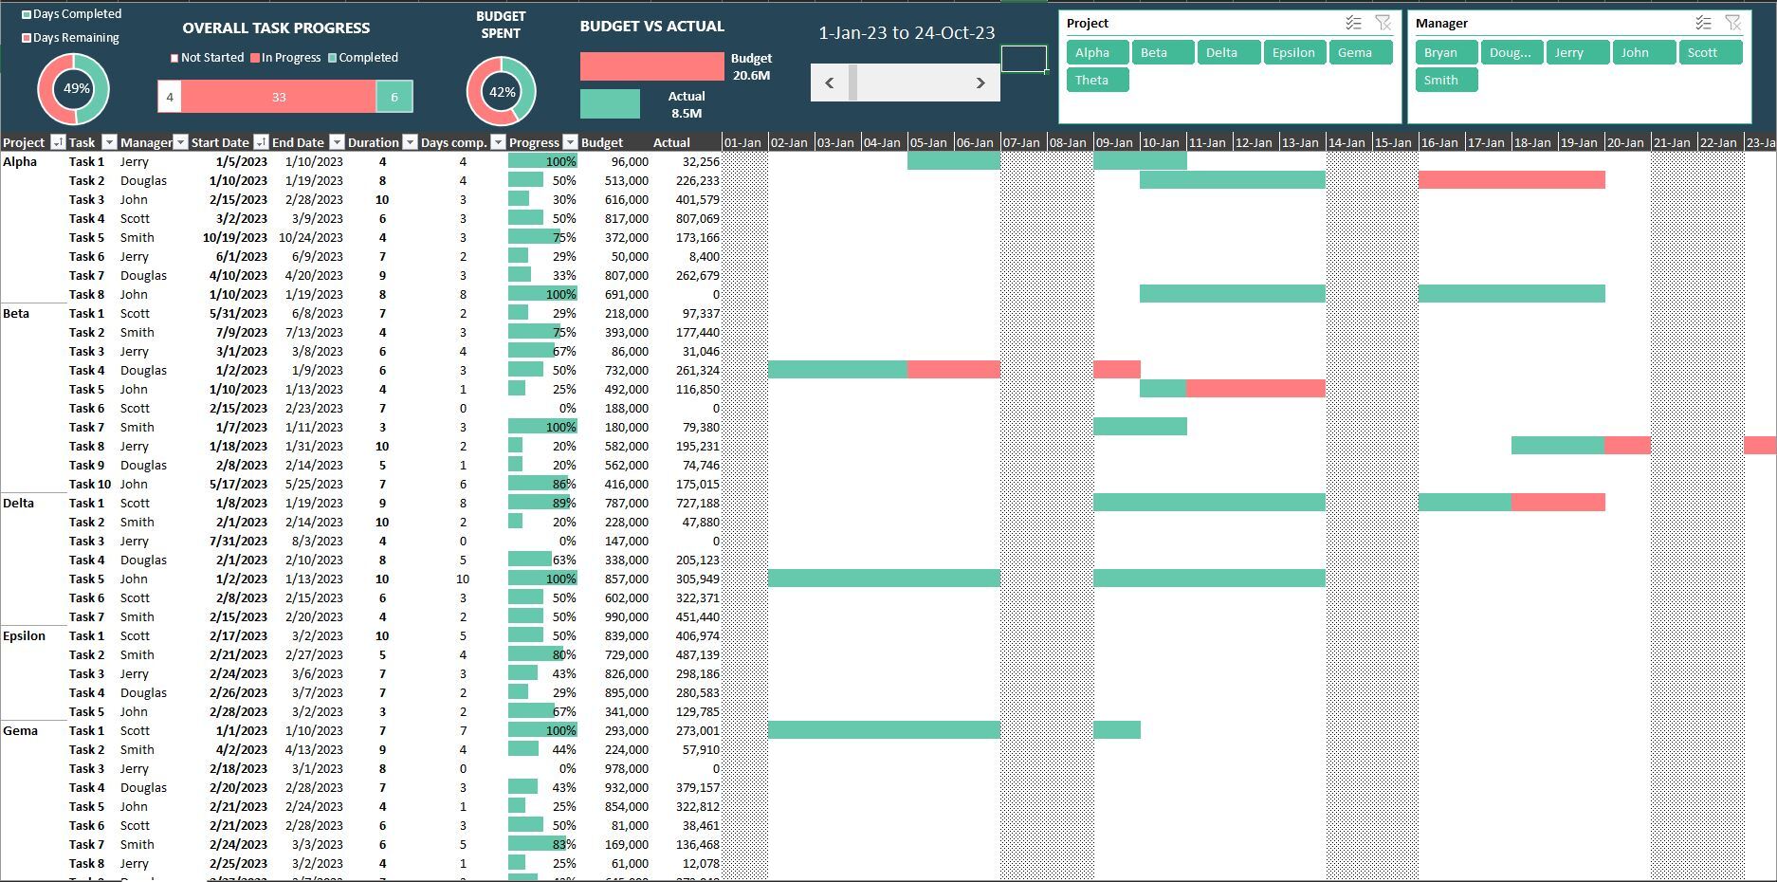Clear the Manager slicer filter
Viewport: 1777px width, 882px height.
1733,23
